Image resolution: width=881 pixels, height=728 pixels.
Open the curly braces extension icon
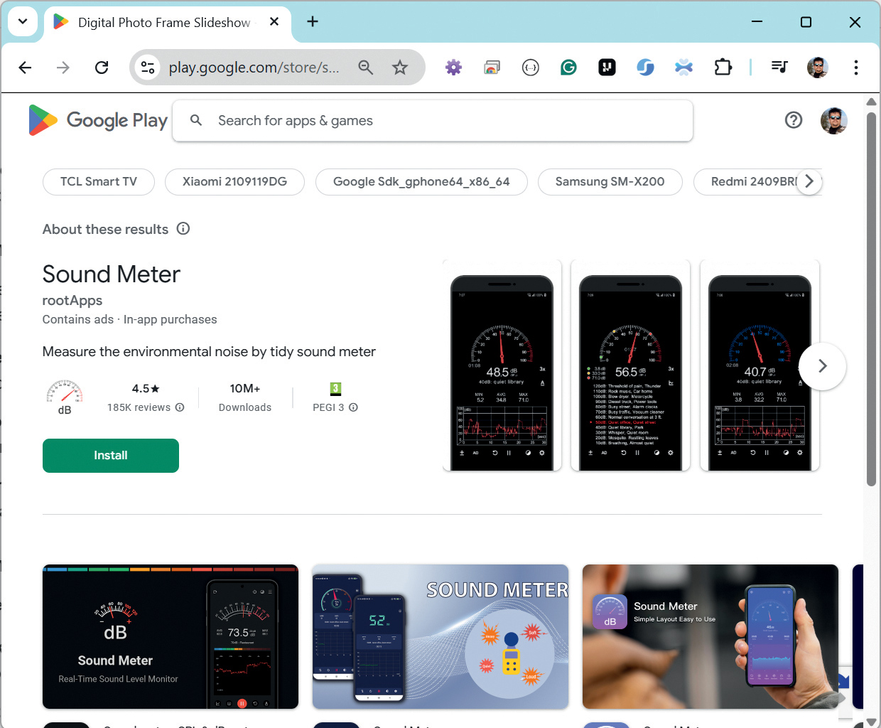[530, 68]
